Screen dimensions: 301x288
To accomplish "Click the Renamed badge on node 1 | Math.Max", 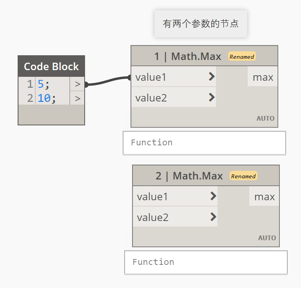I will pos(242,56).
